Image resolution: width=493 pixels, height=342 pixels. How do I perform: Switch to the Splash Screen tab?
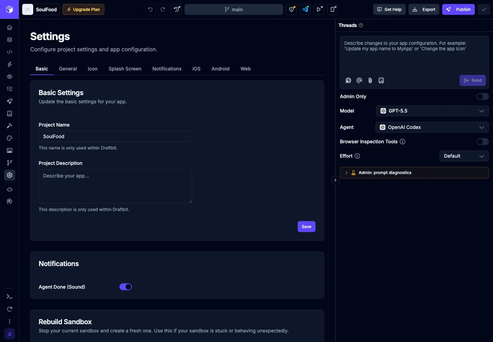[x=125, y=69]
